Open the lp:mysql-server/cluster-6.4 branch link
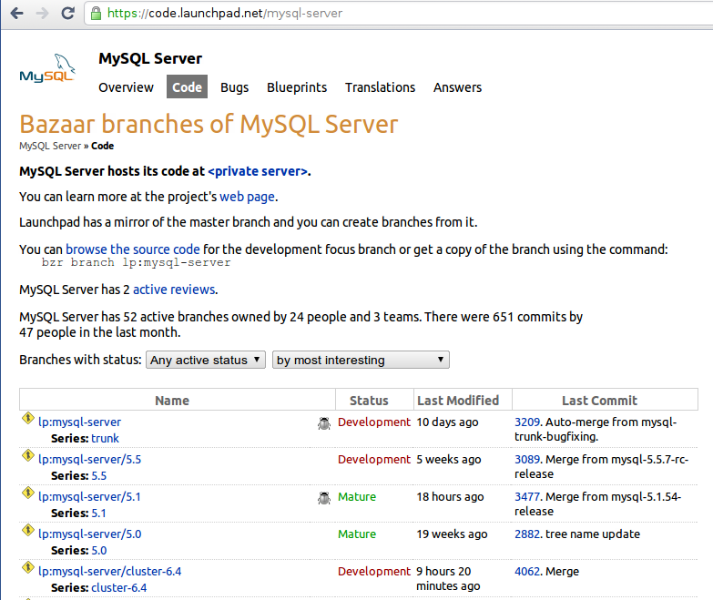The width and height of the screenshot is (713, 600). click(x=109, y=572)
